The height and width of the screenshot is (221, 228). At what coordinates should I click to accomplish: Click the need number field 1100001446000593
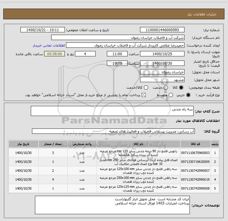[x=162, y=30]
